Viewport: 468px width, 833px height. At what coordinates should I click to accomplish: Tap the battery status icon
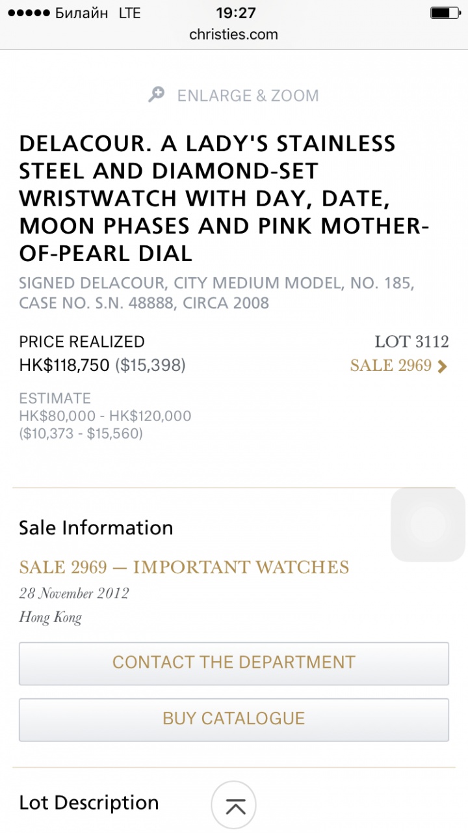click(x=445, y=13)
